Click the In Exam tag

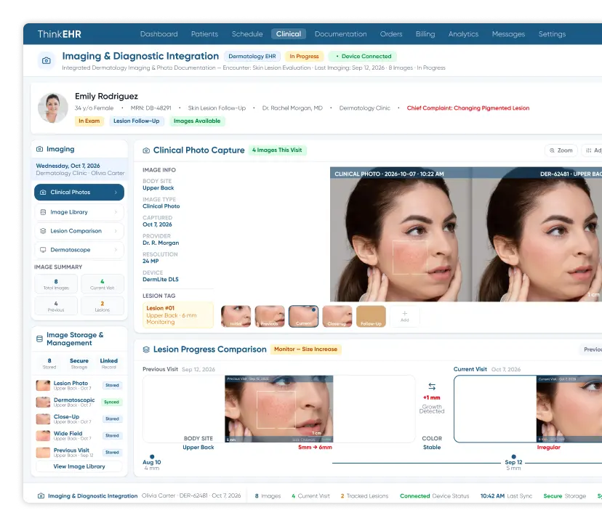tap(89, 121)
